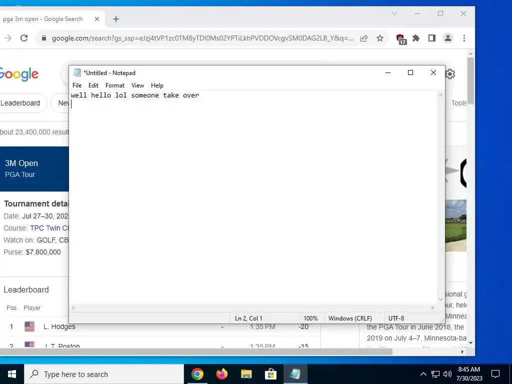
Task: Minimize the Notepad window
Action: (388, 72)
